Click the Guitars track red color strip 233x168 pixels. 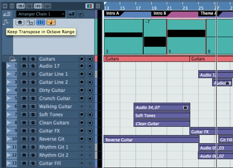point(96,59)
